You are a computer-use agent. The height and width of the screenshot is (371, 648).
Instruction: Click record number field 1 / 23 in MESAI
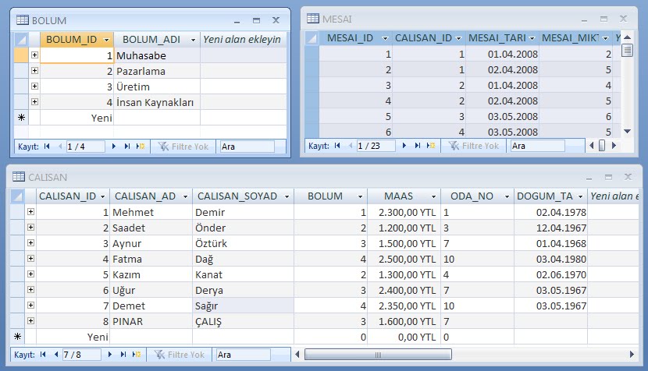pos(376,146)
